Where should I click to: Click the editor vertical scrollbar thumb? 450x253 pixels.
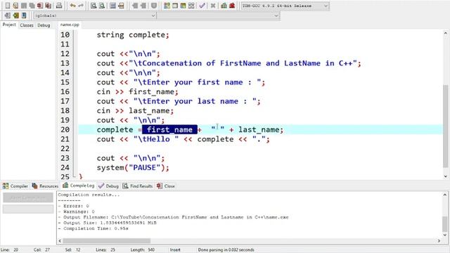click(445, 126)
